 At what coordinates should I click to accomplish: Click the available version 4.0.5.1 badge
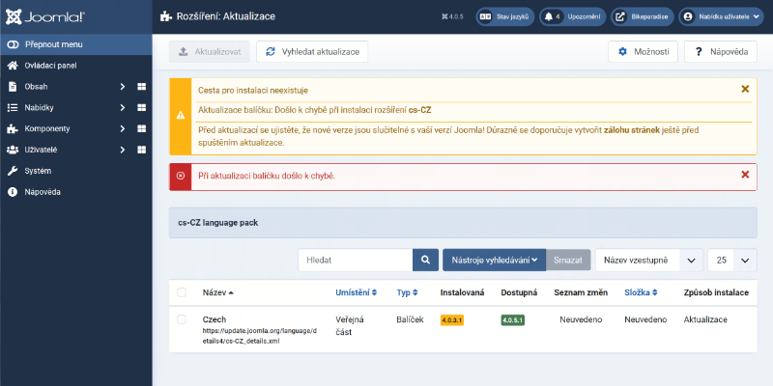click(513, 320)
